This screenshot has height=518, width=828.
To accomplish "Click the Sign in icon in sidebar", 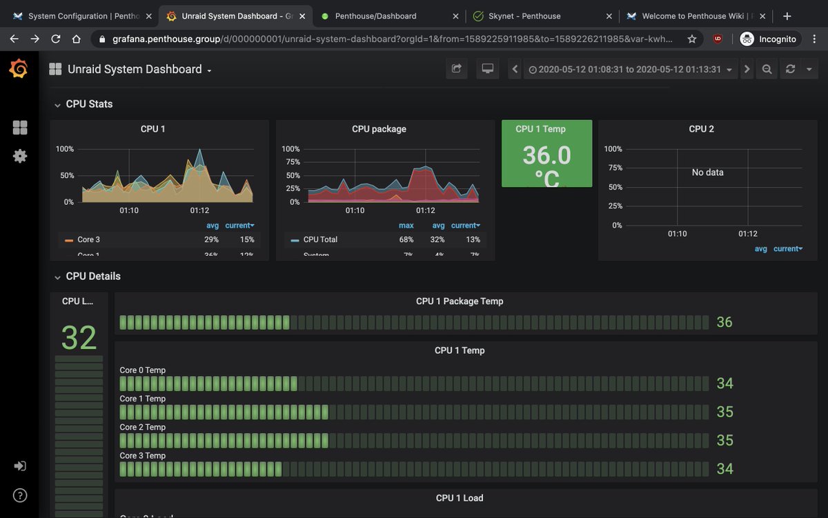I will click(x=20, y=466).
